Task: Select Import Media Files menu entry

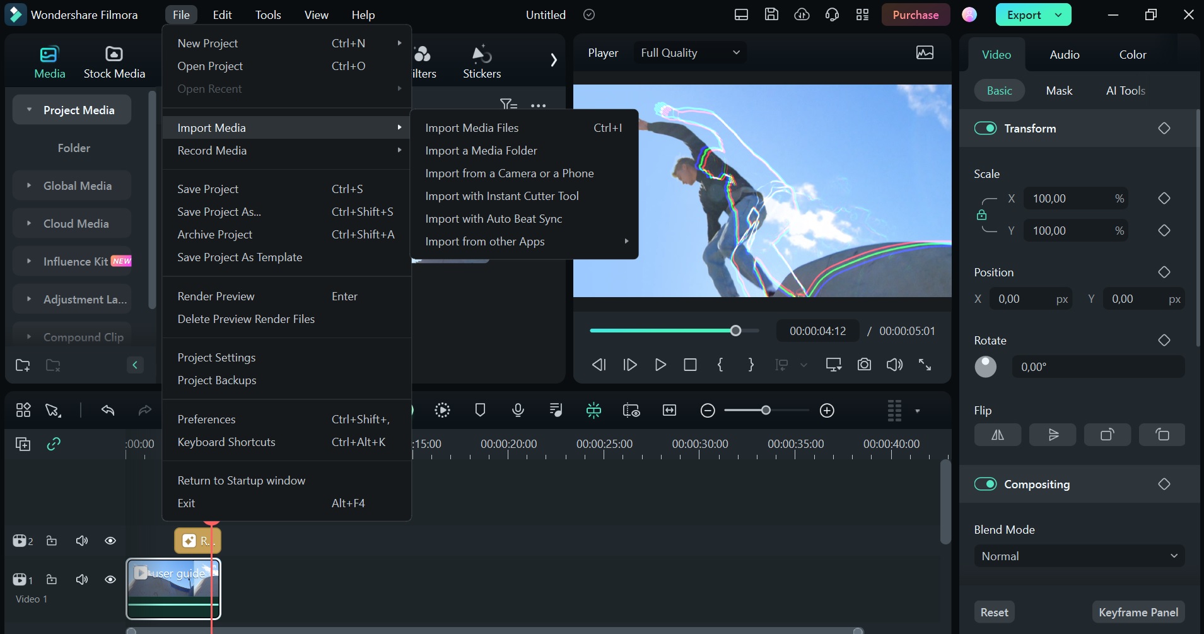Action: coord(524,128)
